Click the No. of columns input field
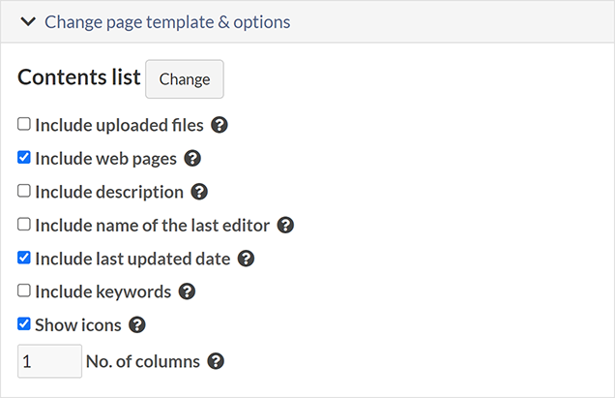Viewport: 615px width, 398px height. click(x=49, y=361)
